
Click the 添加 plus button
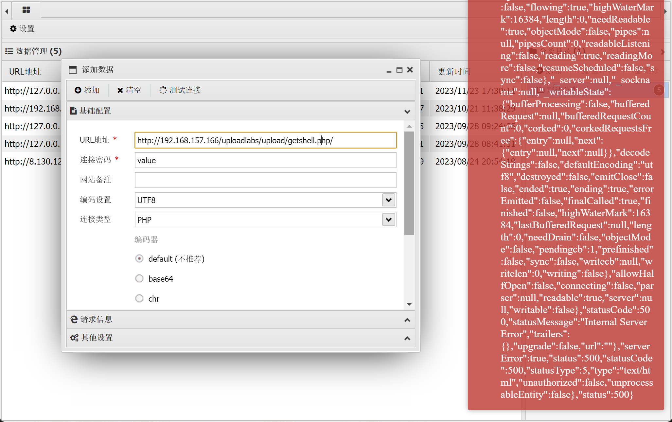(87, 90)
